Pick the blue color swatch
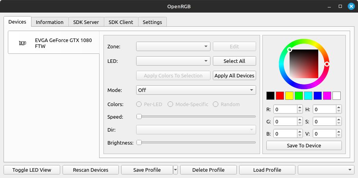This screenshot has width=358, height=178. (x=317, y=96)
